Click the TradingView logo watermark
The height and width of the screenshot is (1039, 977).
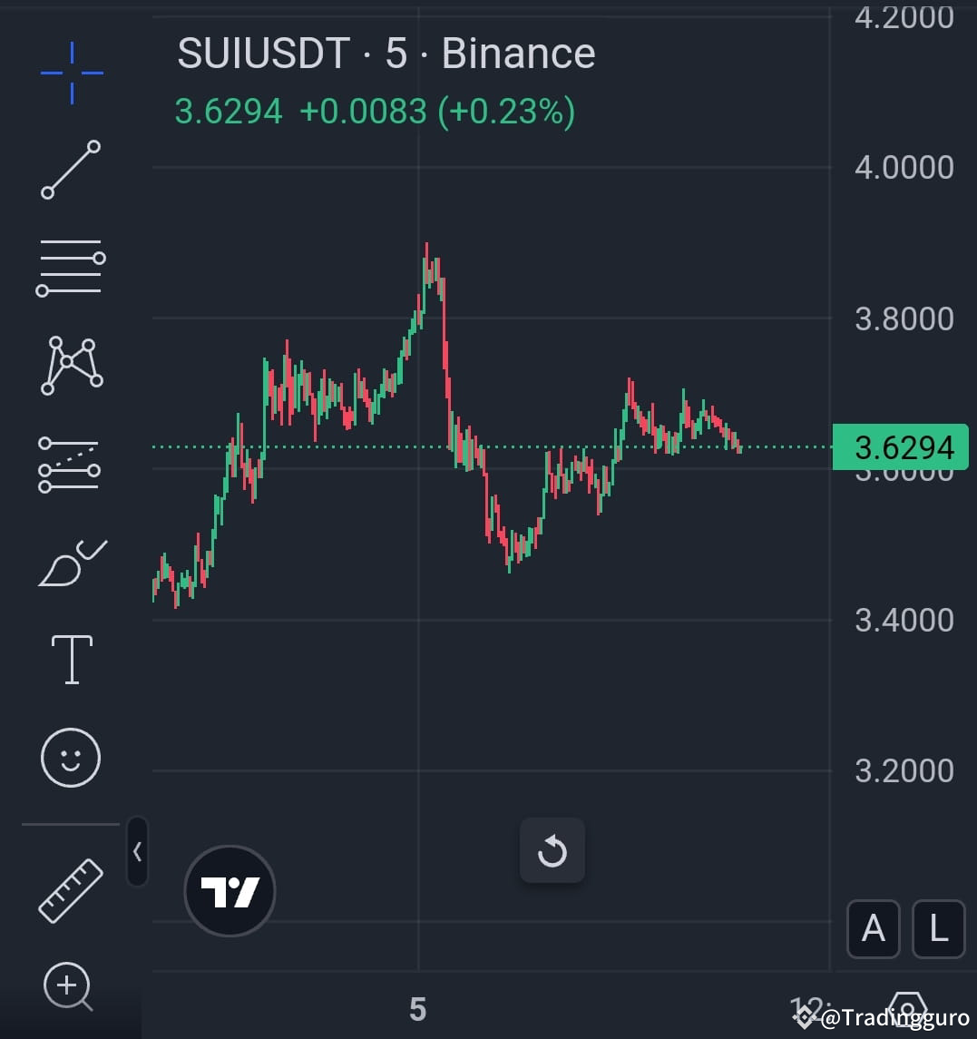pos(230,891)
